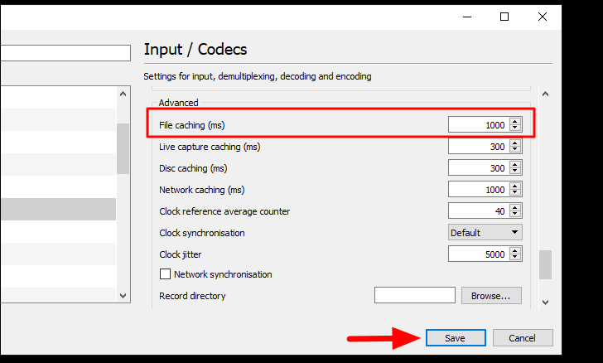Click settings panel scrollbar up arrow
This screenshot has height=363, width=603.
(545, 94)
